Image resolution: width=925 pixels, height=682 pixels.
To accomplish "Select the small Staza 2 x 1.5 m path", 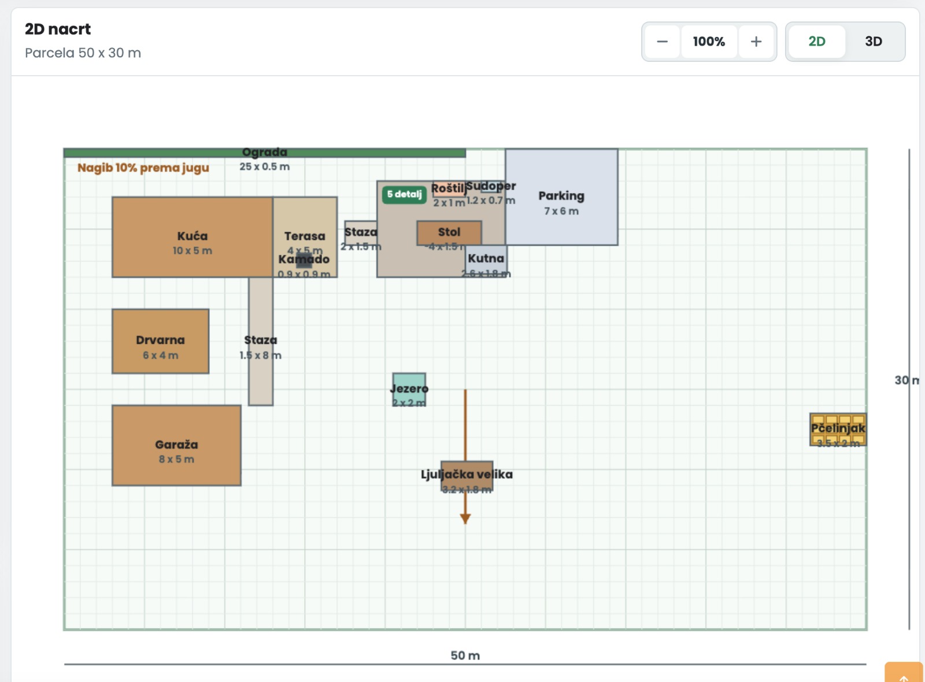I will tap(361, 232).
